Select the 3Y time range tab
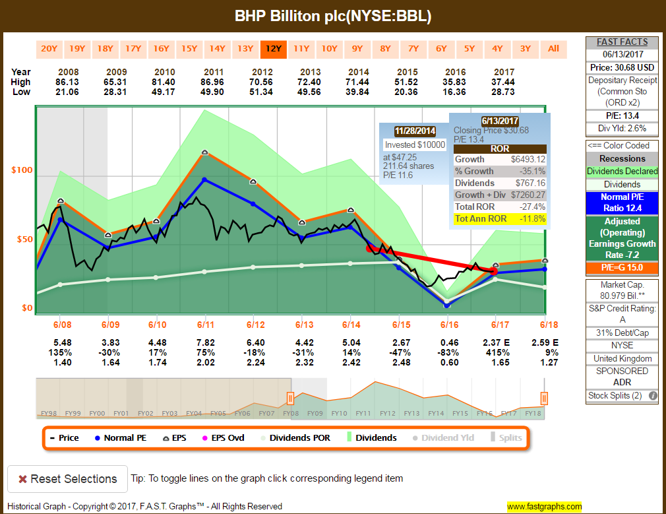 coord(526,49)
